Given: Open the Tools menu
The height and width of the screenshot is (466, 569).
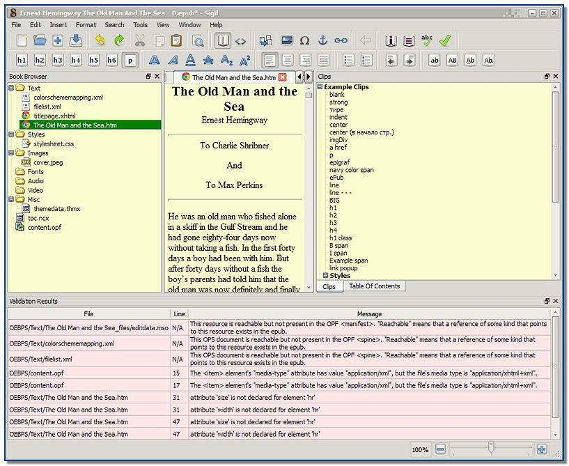Looking at the screenshot, I should 140,24.
